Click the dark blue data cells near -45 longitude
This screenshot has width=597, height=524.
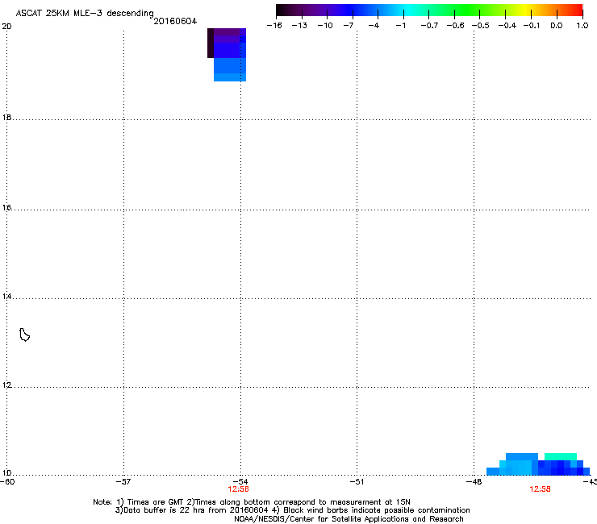pyautogui.click(x=561, y=468)
